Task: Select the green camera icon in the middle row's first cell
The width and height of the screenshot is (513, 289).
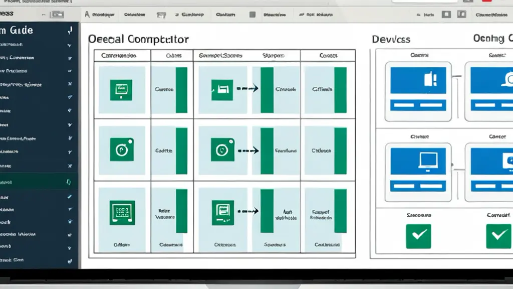Action: (122, 150)
